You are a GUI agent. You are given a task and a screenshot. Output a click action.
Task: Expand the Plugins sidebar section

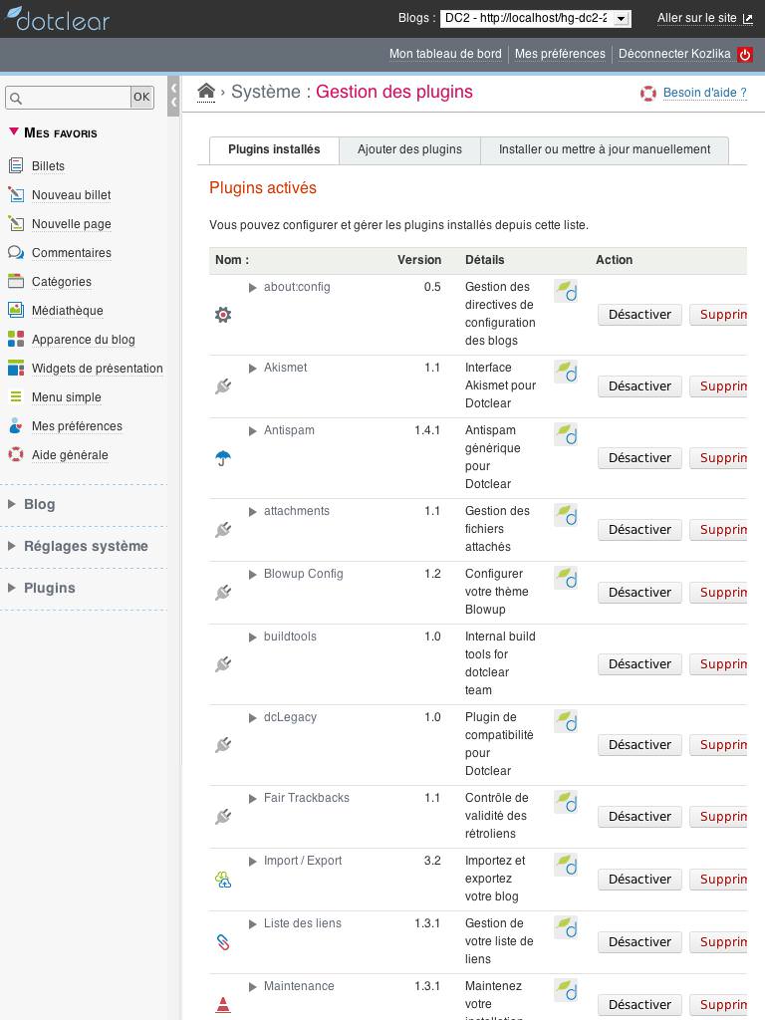pos(49,588)
